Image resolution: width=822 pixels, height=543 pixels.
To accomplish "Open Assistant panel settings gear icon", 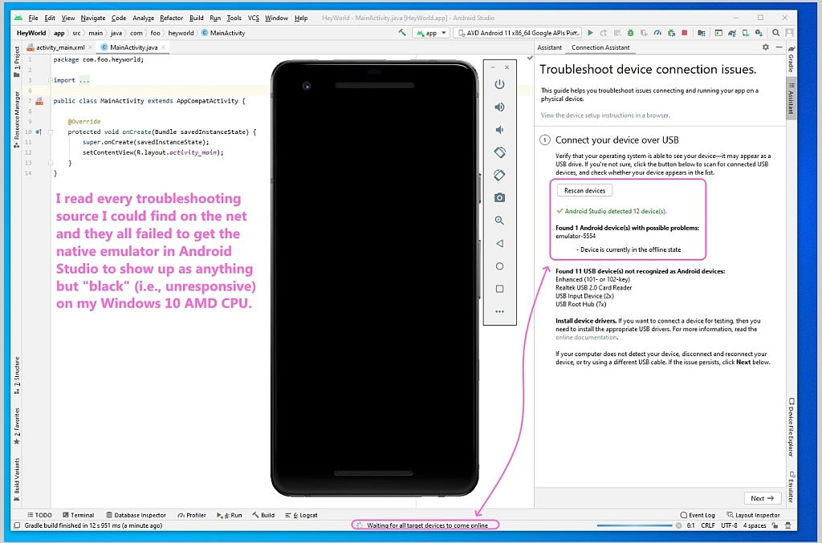I will [765, 47].
